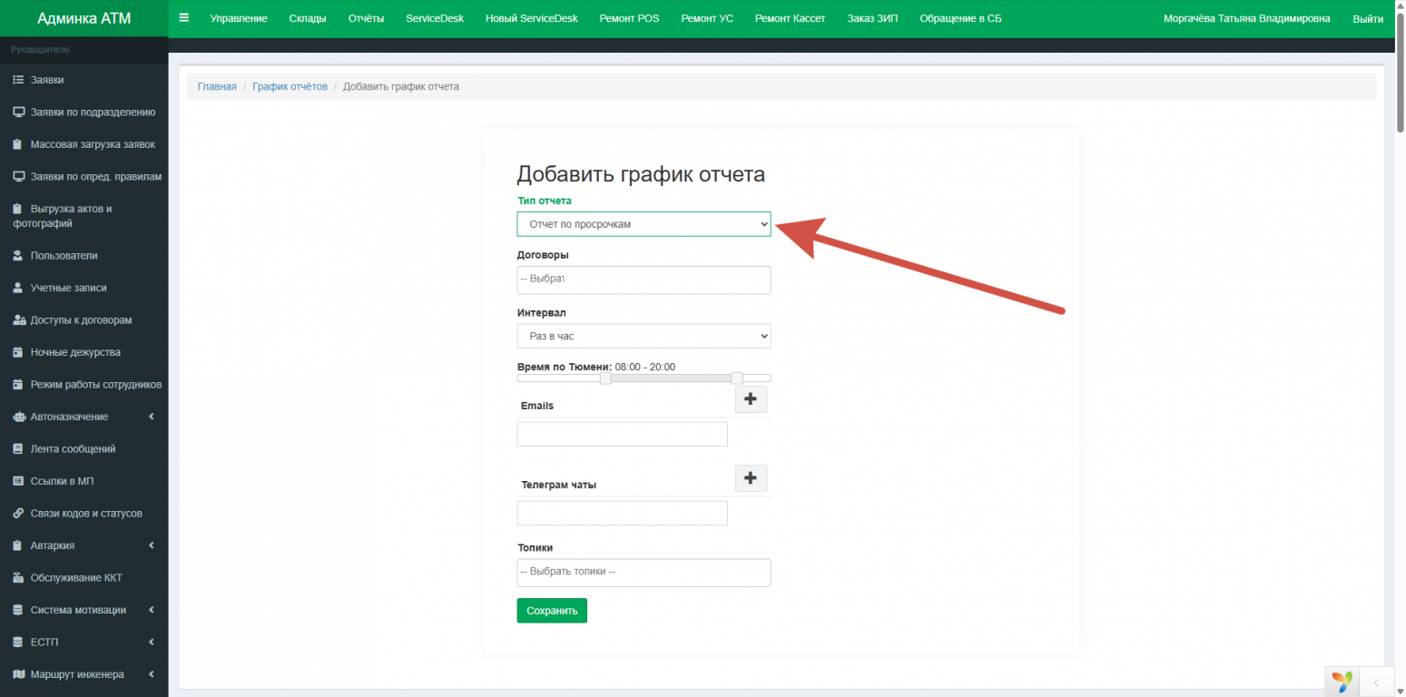Click the left handle of time slider
Screen dimensions: 1406x697
point(605,378)
